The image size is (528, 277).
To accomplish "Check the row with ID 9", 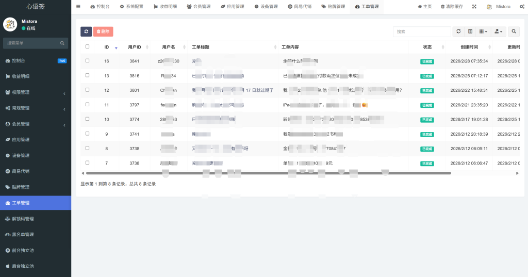I will tap(87, 134).
